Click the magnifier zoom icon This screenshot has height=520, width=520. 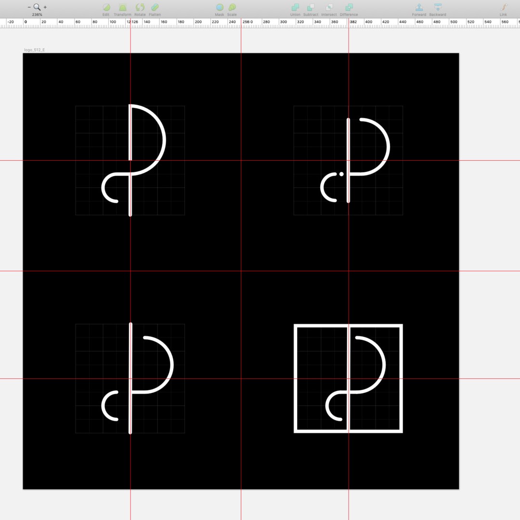tap(37, 7)
